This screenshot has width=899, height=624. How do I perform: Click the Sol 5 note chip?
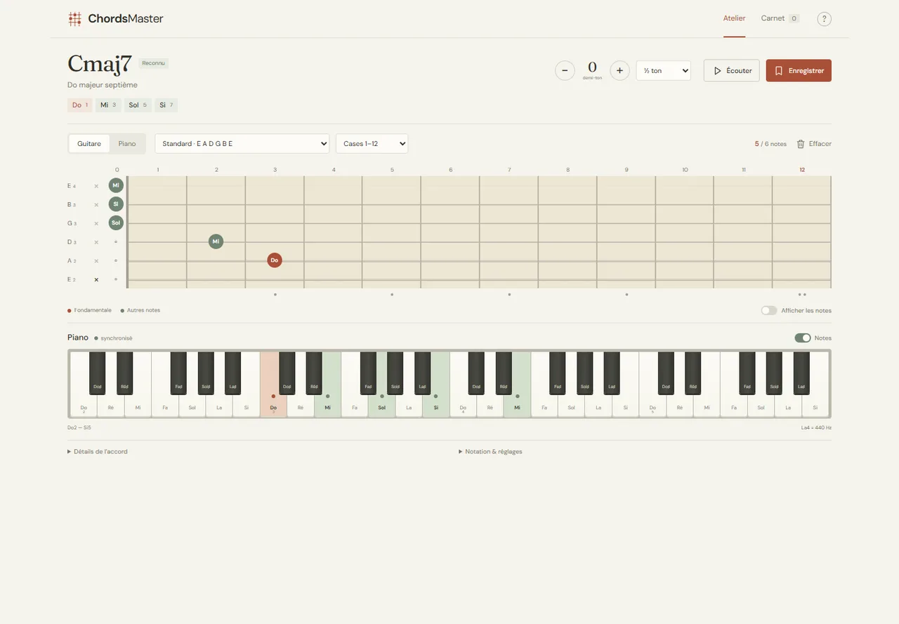click(138, 105)
